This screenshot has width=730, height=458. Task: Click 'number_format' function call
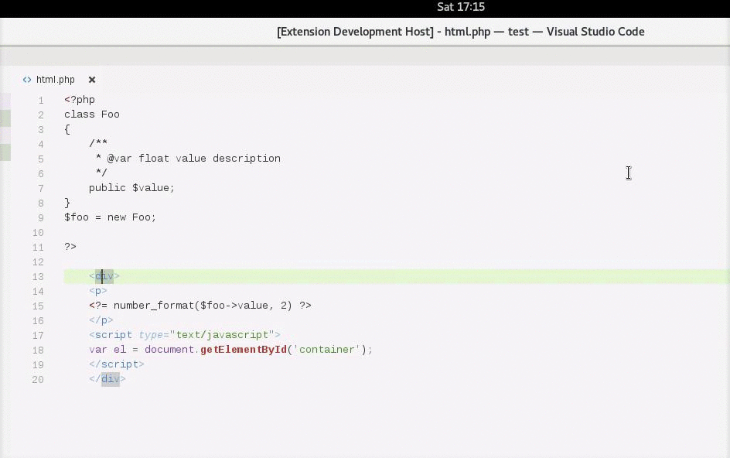154,306
